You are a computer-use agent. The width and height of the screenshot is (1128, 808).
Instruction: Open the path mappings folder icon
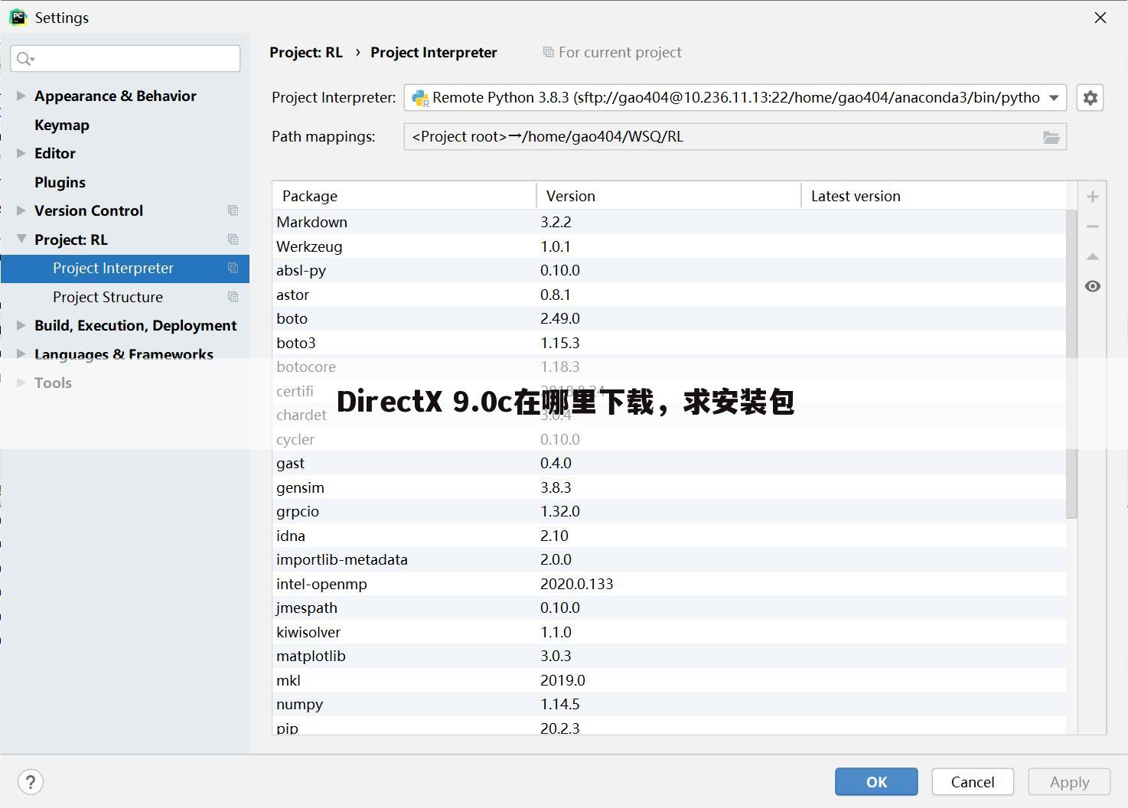[1051, 137]
